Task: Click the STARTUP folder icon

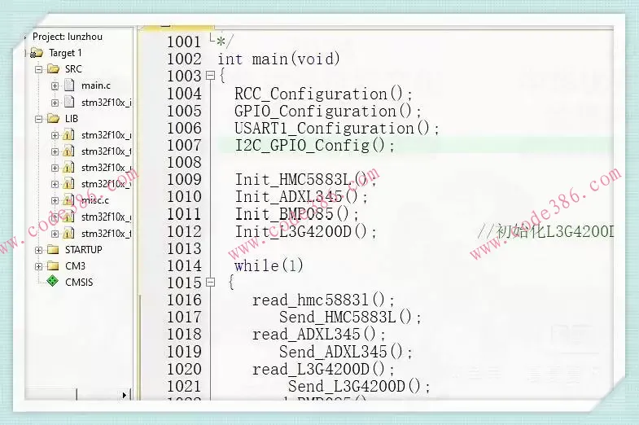Action: click(53, 249)
